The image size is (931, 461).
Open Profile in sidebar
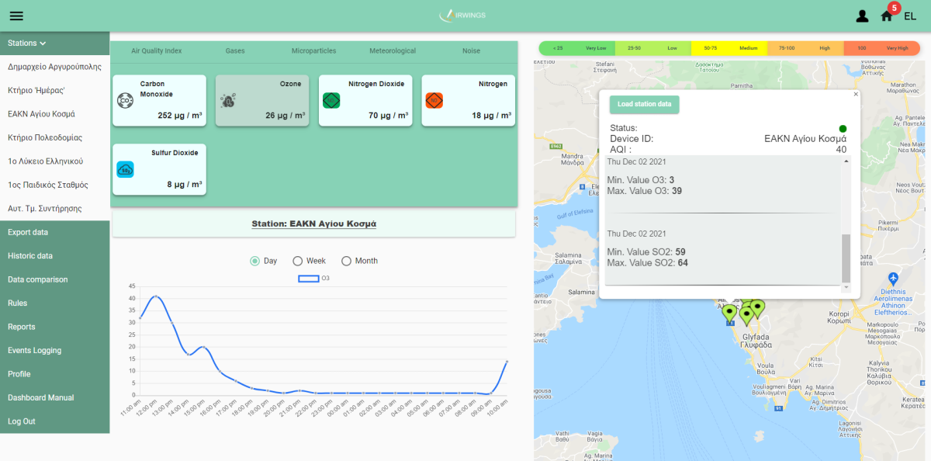point(54,374)
